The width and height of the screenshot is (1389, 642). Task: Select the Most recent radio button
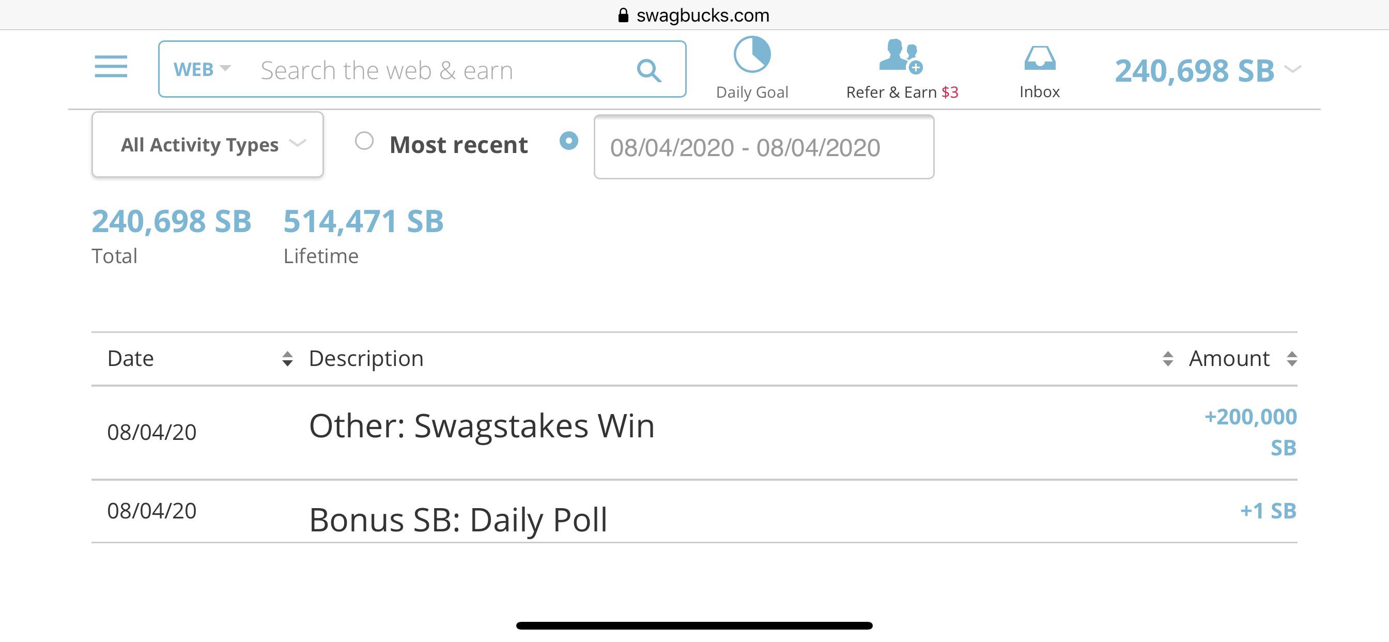pyautogui.click(x=365, y=142)
